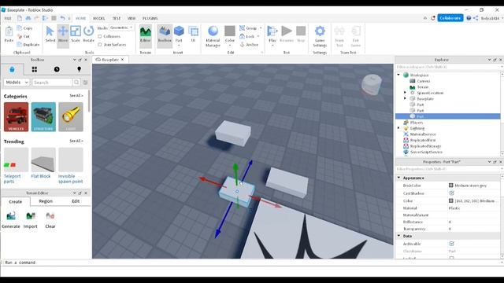
Task: Toggle the Archivable checkbox
Action: (x=451, y=244)
